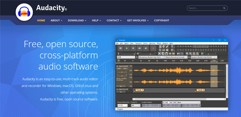Open the COPYRIGHT page link
The image size is (241, 117).
[161, 20]
